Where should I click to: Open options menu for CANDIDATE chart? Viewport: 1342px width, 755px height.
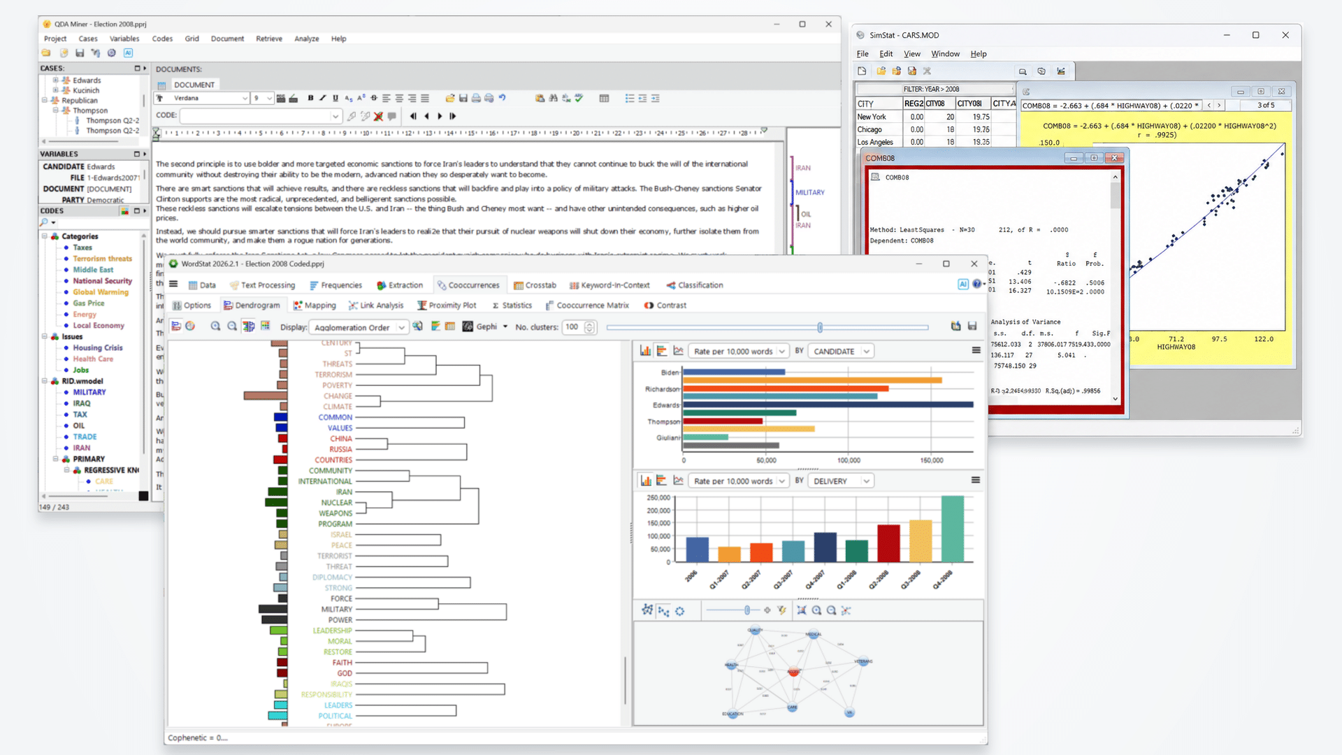pos(976,351)
